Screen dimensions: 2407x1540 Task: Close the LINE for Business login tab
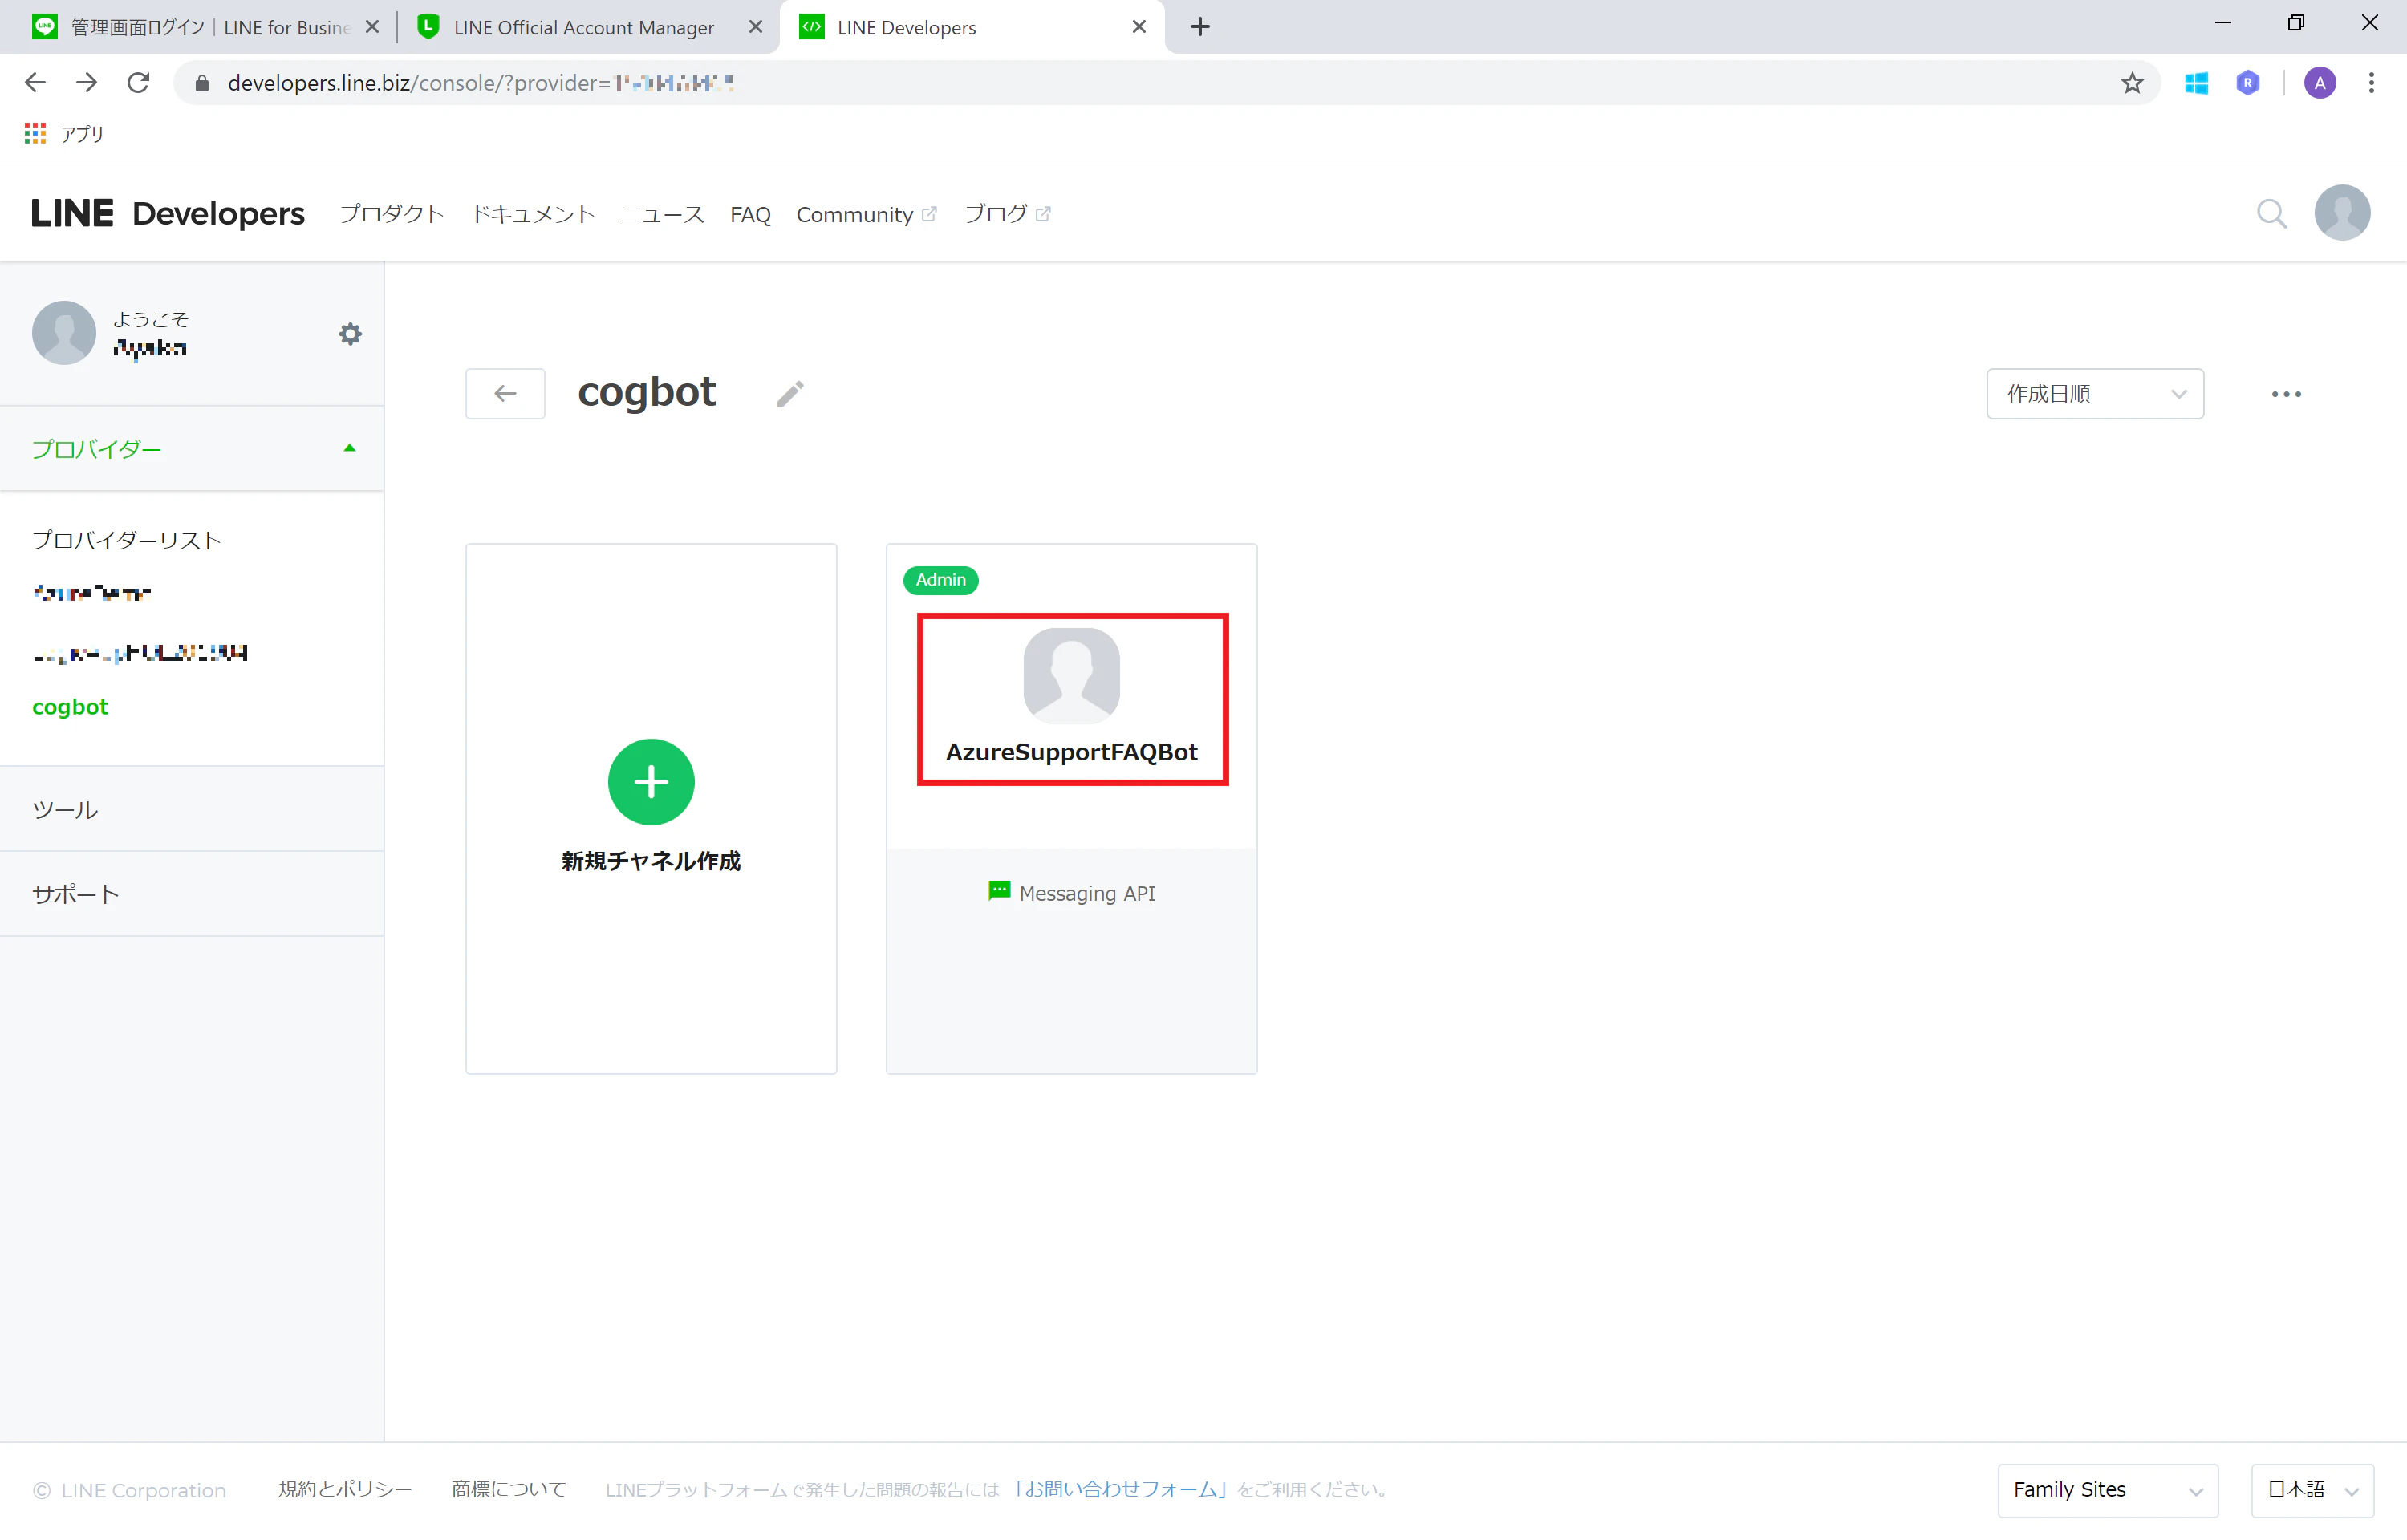coord(372,27)
